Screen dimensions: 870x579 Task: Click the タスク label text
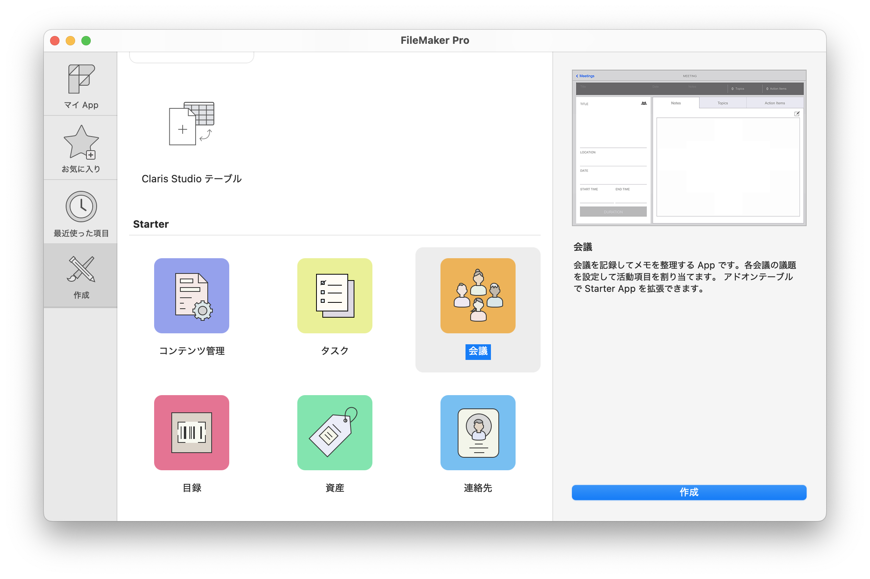pos(335,351)
